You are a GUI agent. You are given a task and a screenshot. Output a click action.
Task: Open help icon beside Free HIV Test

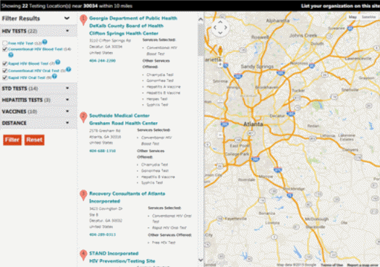(x=45, y=42)
